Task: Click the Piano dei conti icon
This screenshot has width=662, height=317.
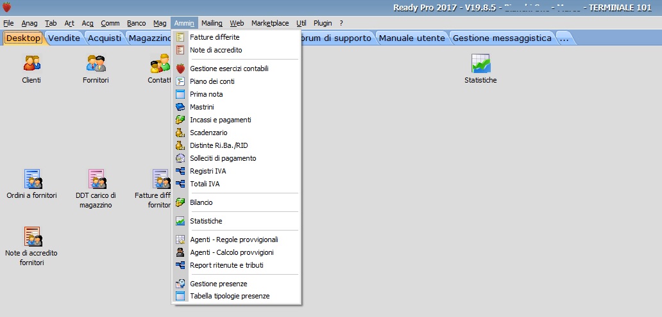Action: tap(180, 81)
